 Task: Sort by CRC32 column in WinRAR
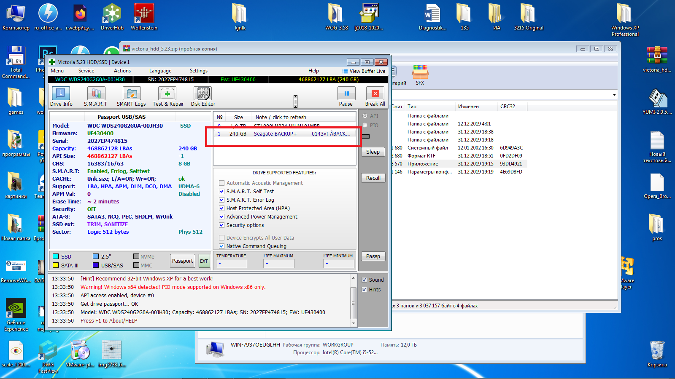(512, 107)
